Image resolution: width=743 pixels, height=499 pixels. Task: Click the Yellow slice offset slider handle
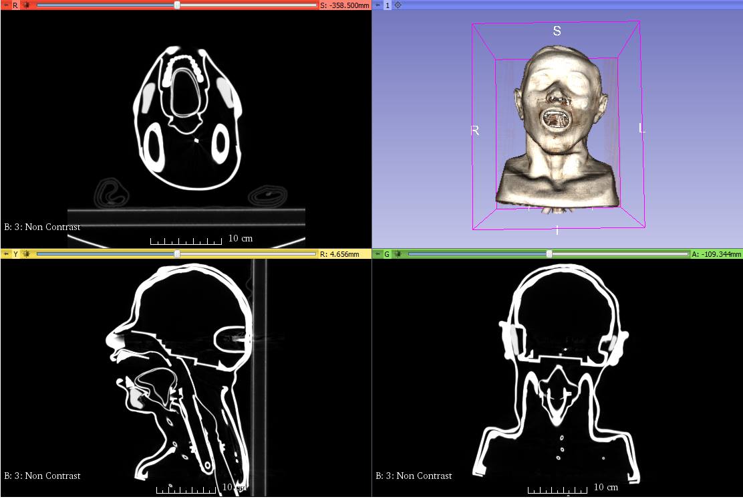tap(177, 254)
